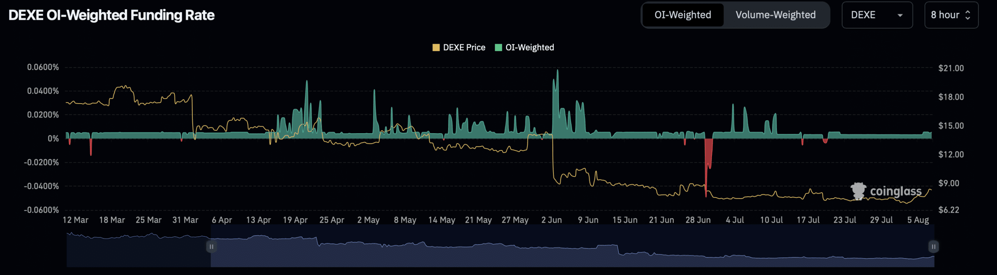The image size is (997, 275).
Task: Open the DEXE coin dropdown
Action: [x=877, y=15]
